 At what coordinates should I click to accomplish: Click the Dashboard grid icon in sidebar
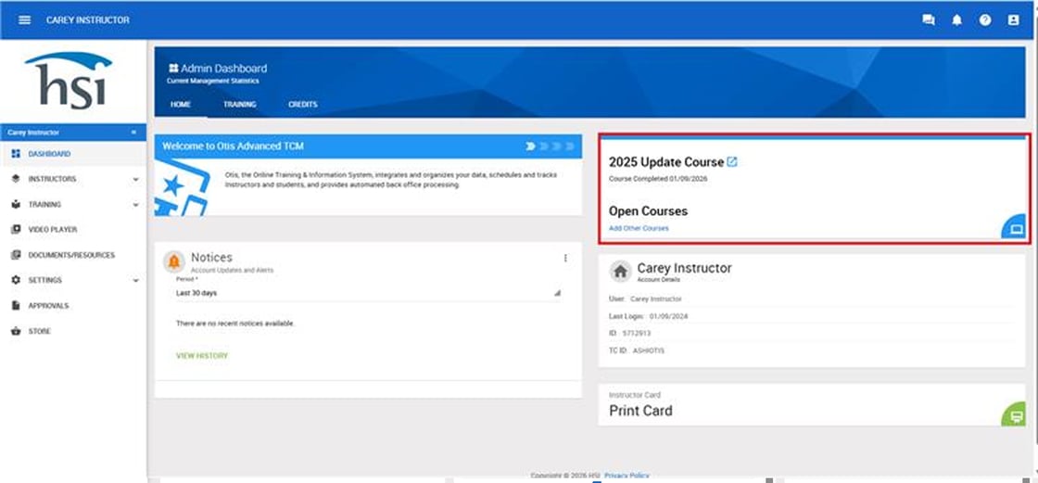pos(16,154)
